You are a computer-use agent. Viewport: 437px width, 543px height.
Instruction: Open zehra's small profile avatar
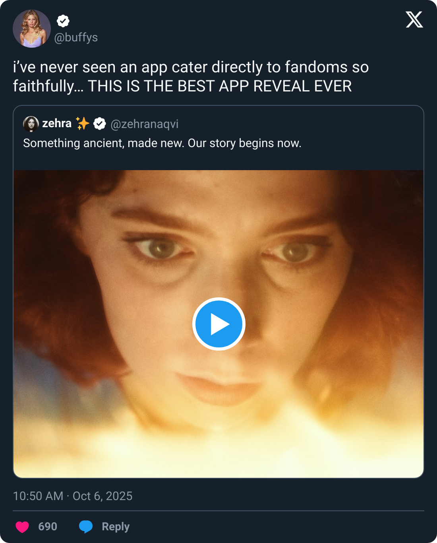(31, 124)
